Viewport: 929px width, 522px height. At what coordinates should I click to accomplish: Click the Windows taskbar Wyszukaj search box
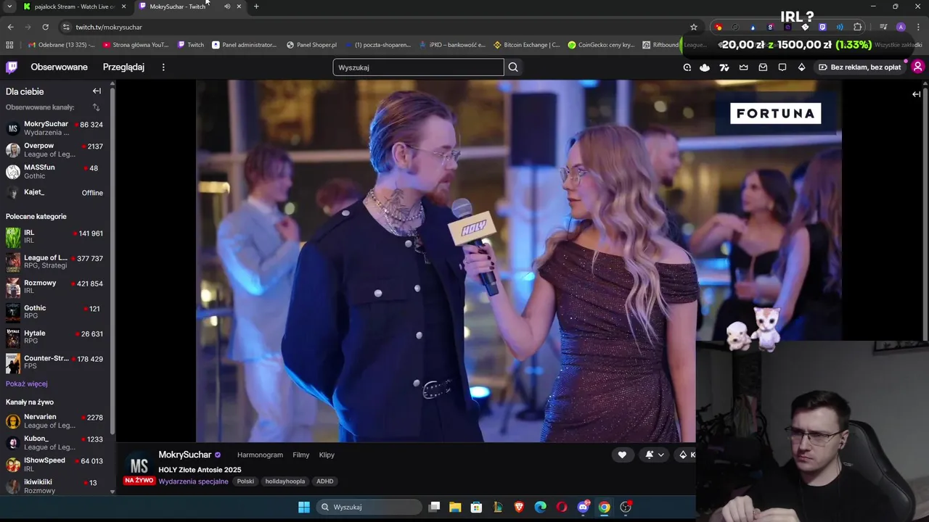369,507
